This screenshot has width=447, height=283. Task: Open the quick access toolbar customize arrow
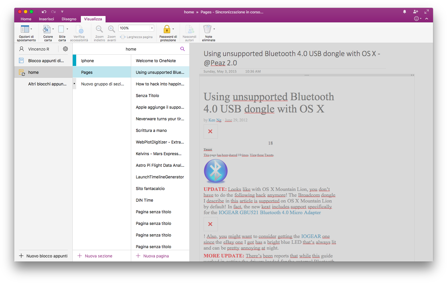pos(62,12)
